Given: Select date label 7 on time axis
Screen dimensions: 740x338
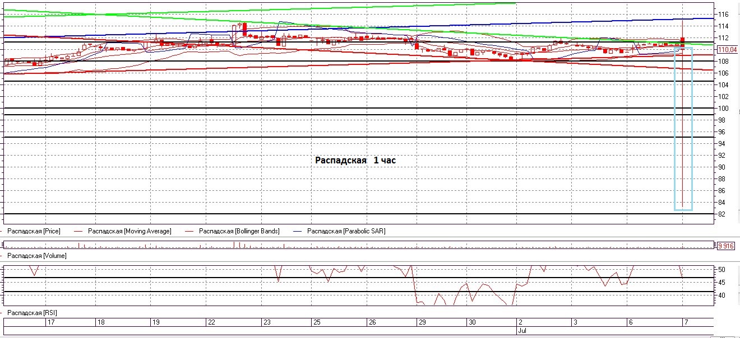Looking at the screenshot, I should [686, 322].
